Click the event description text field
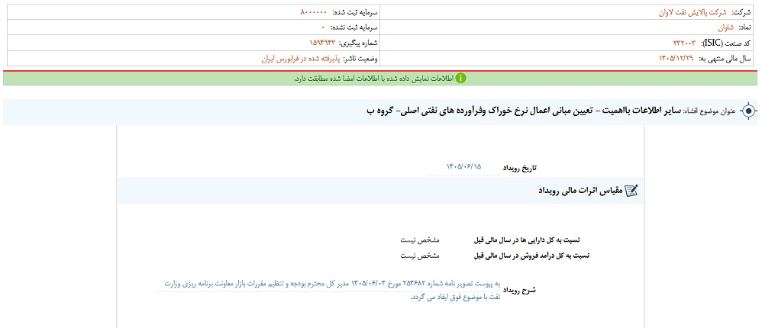 point(329,290)
